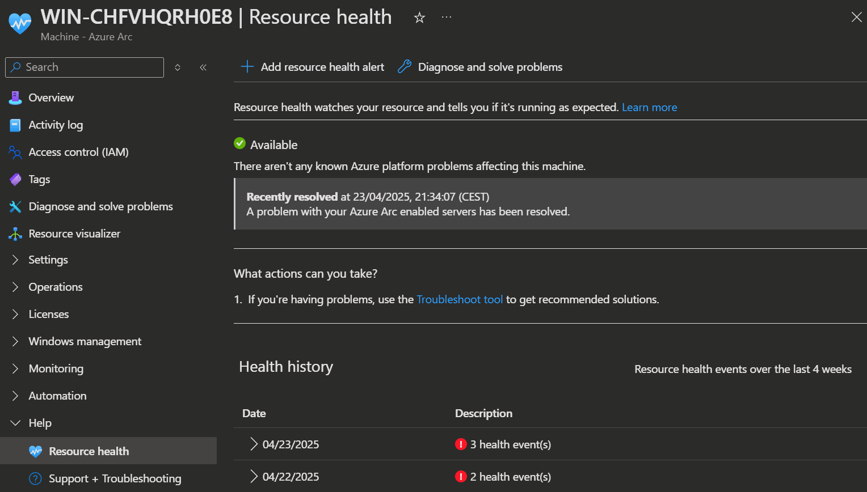Click 'Resource health events over the last 4 weeks'
The image size is (867, 492).
[743, 369]
